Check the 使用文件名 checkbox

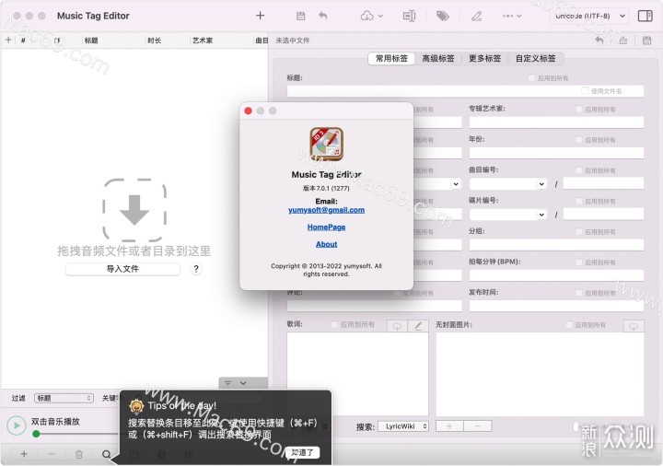(x=585, y=90)
